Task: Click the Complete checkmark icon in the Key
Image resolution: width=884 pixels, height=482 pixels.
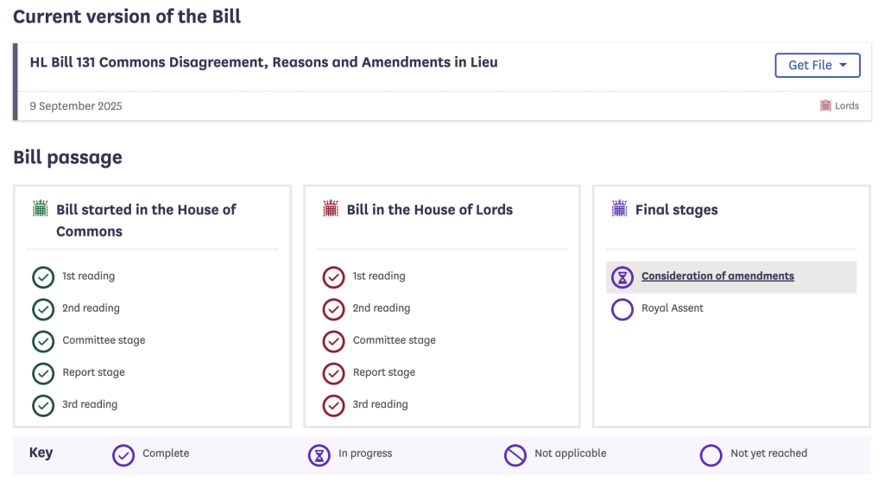Action: pyautogui.click(x=123, y=454)
